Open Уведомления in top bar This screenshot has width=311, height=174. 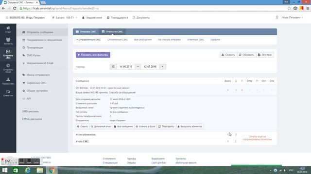(x=92, y=18)
